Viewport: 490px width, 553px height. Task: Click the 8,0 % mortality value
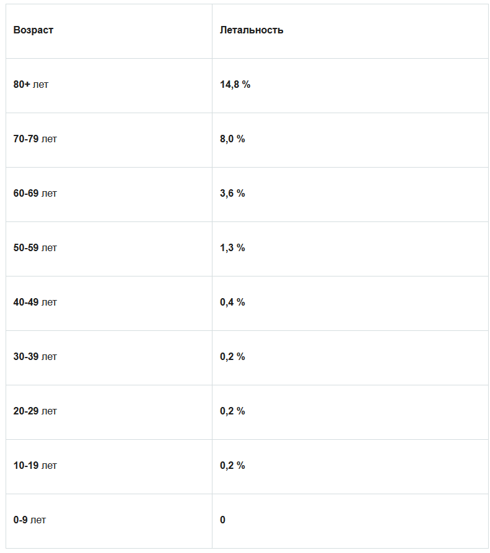pos(232,139)
